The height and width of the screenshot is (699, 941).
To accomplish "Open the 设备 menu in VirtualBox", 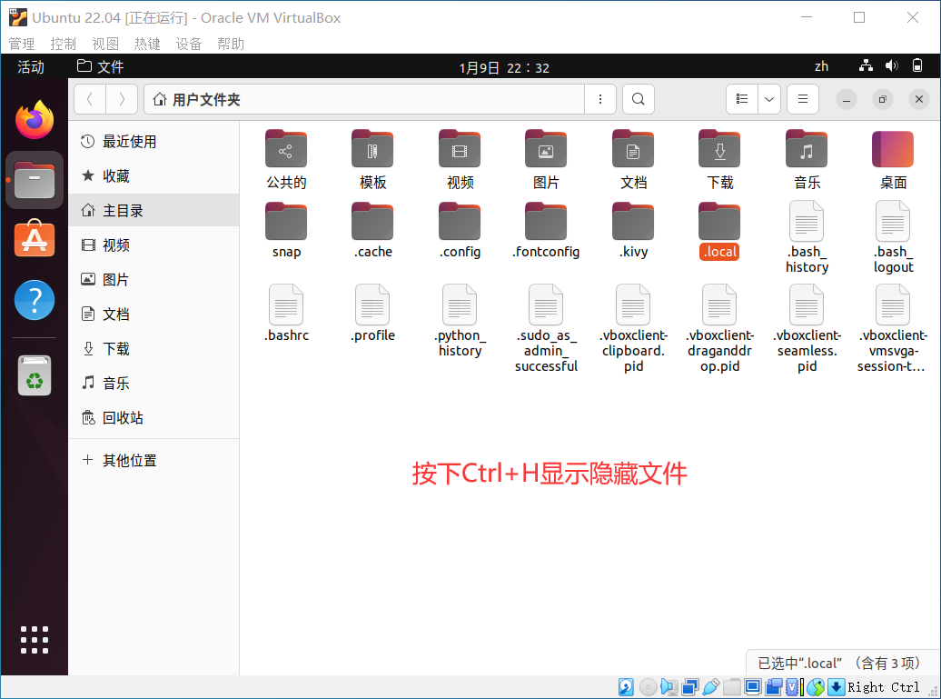I will click(x=189, y=44).
